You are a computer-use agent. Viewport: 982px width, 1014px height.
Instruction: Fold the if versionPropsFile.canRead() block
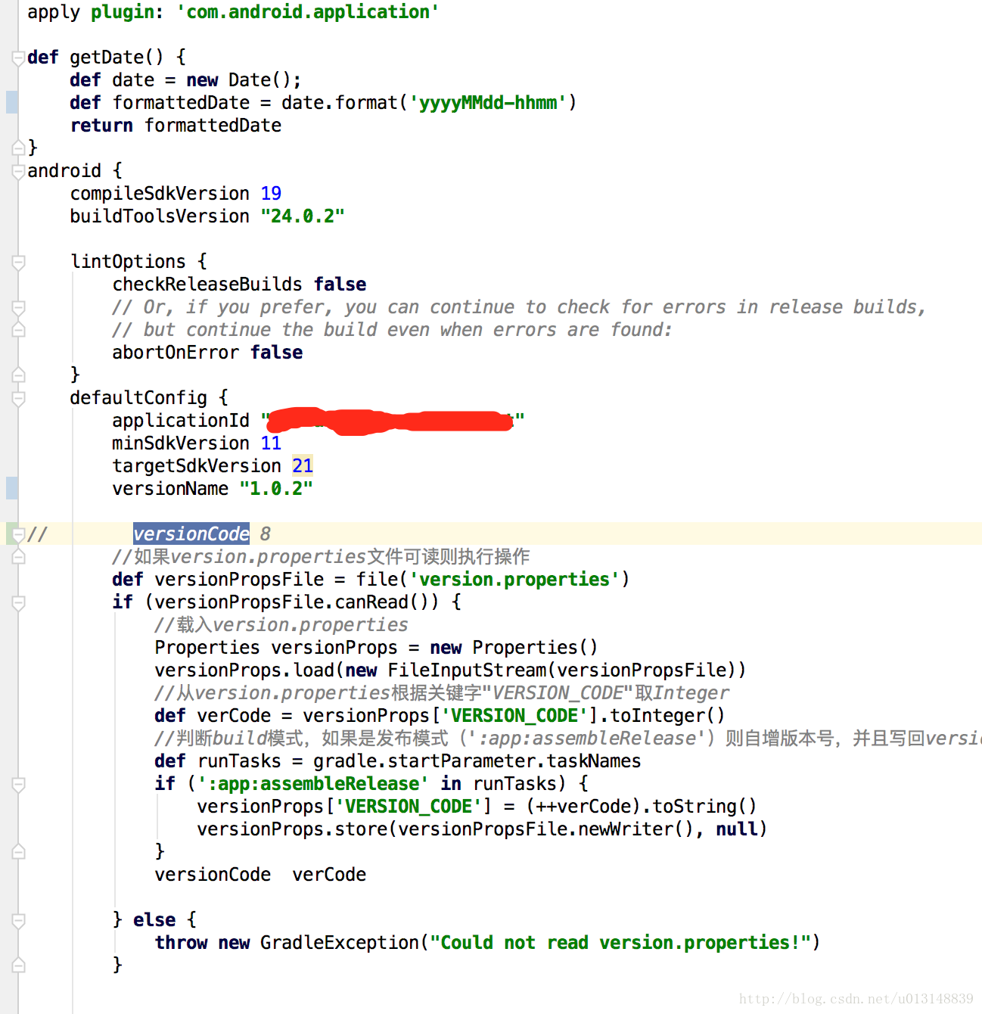click(x=18, y=603)
